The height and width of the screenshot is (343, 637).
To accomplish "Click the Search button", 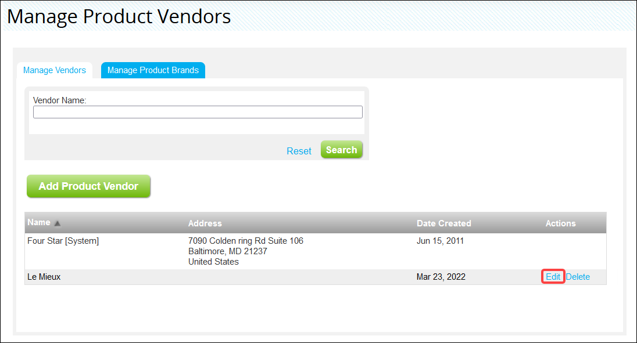I will tap(341, 149).
